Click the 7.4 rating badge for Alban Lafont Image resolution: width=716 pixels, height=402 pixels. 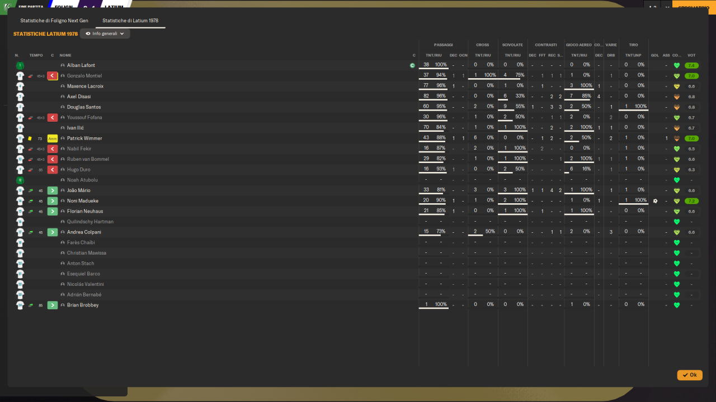tap(692, 65)
